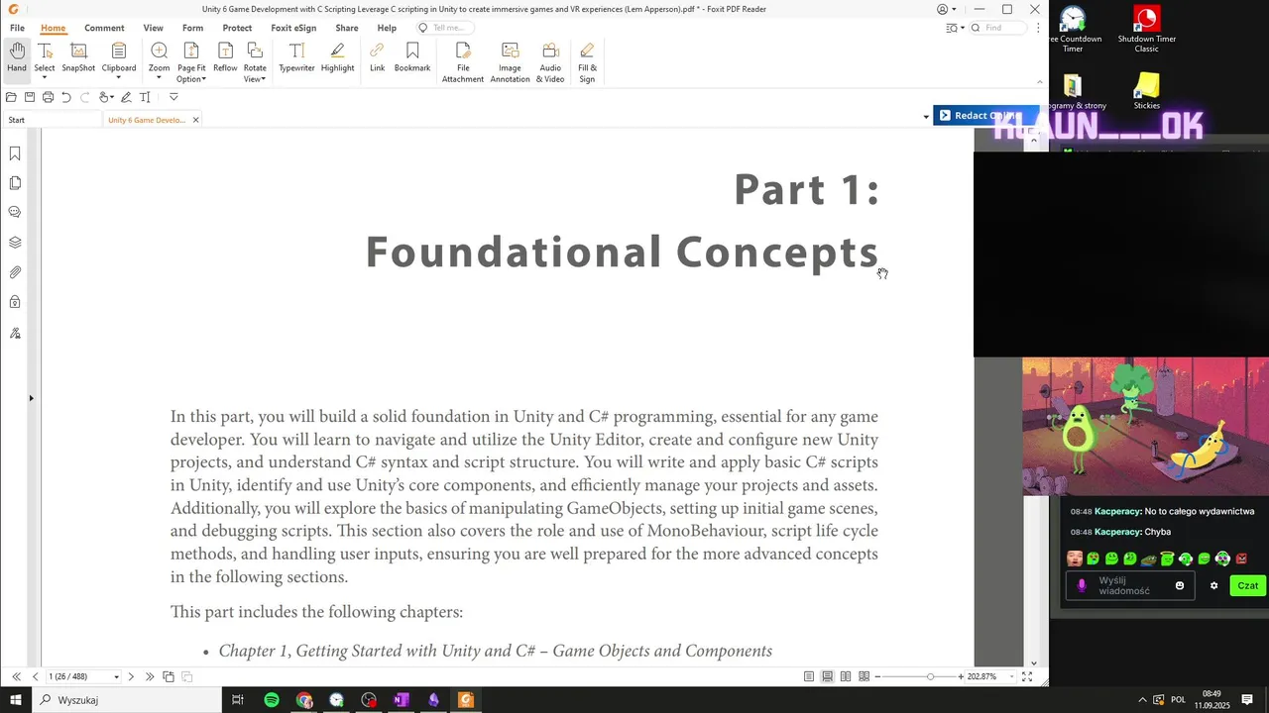Open the zoom percentage dropdown in the status bar
Viewport: 1269px width, 713px height.
pos(1011,677)
